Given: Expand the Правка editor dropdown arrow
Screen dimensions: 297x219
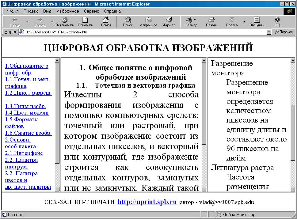Looking at the screenshot, I should point(244,22).
